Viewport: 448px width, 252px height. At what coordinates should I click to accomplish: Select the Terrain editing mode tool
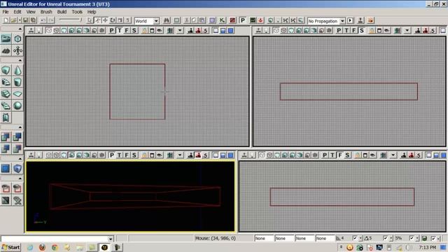[x=6, y=50]
